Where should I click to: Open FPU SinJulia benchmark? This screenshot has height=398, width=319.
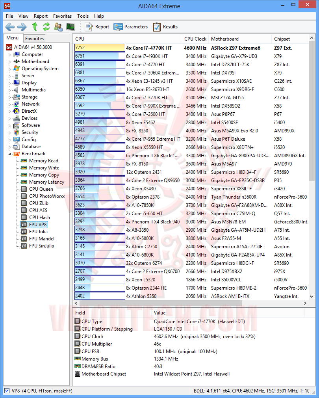[41, 246]
